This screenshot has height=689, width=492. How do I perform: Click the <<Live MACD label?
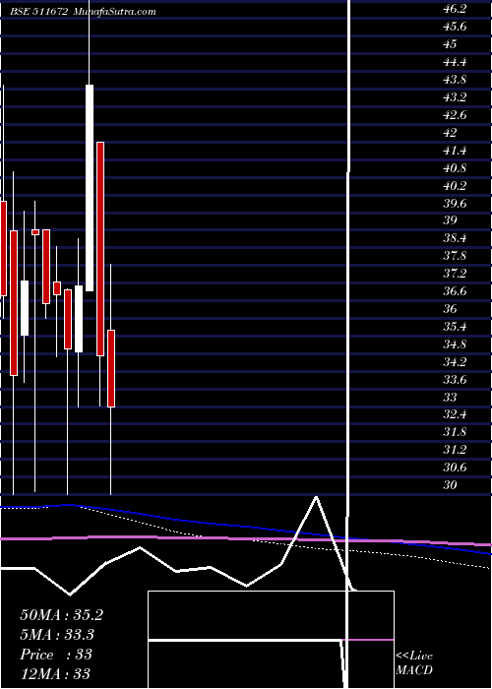[414, 663]
